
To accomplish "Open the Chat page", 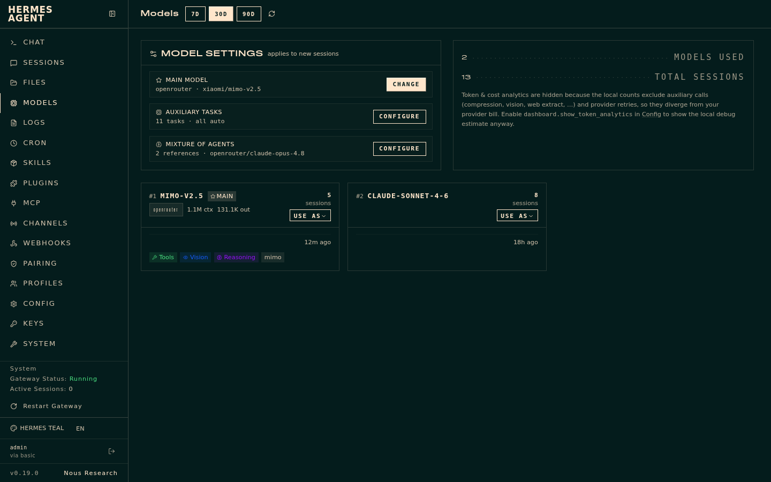I will (x=64, y=42).
